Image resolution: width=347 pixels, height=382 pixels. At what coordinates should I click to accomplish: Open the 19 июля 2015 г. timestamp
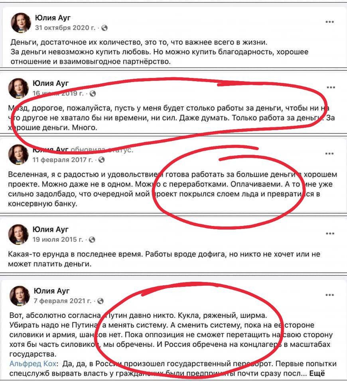click(58, 240)
